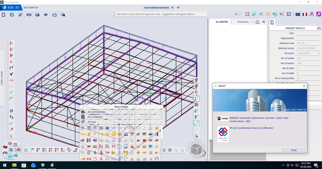322x169 pixels.
Task: Open the info question icon
Action: pyautogui.click(x=63, y=15)
